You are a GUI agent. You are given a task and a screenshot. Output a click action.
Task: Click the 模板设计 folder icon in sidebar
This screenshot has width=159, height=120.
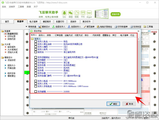(x=2, y=57)
